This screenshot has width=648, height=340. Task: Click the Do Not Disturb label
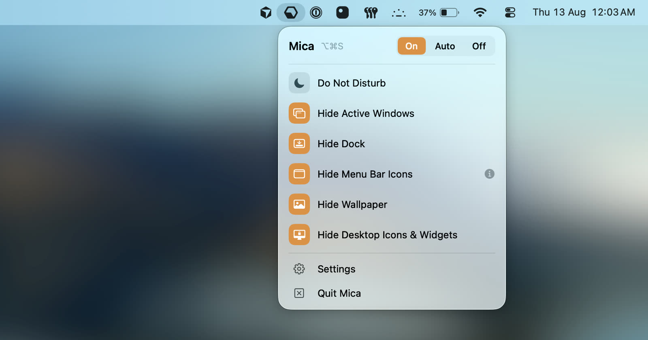tap(352, 83)
